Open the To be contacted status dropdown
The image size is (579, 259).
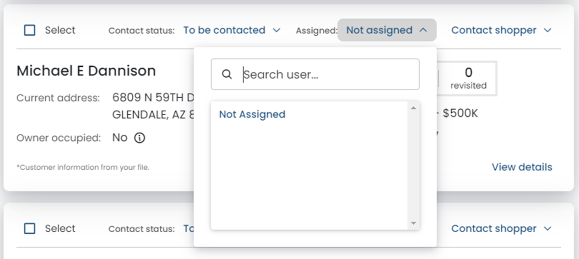pos(232,30)
